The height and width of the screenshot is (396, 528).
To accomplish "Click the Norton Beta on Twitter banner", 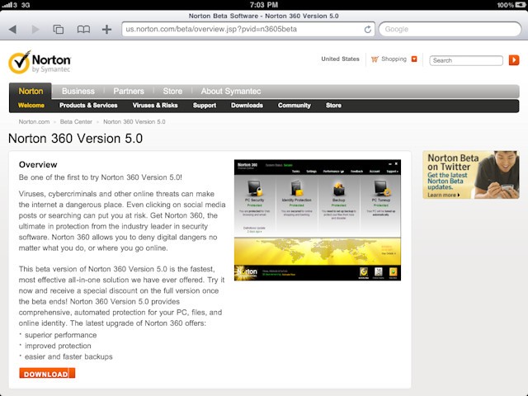I will coord(471,175).
